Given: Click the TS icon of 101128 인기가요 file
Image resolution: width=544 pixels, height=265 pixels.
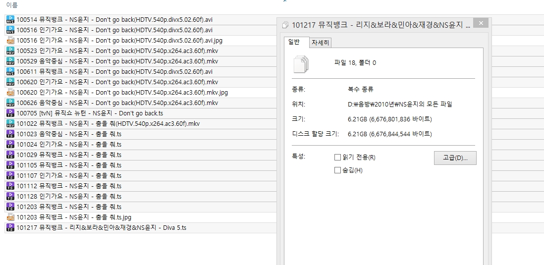Looking at the screenshot, I should point(10,197).
